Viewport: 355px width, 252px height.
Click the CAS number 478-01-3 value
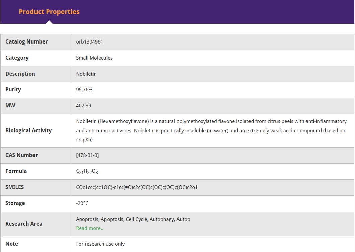click(87, 155)
